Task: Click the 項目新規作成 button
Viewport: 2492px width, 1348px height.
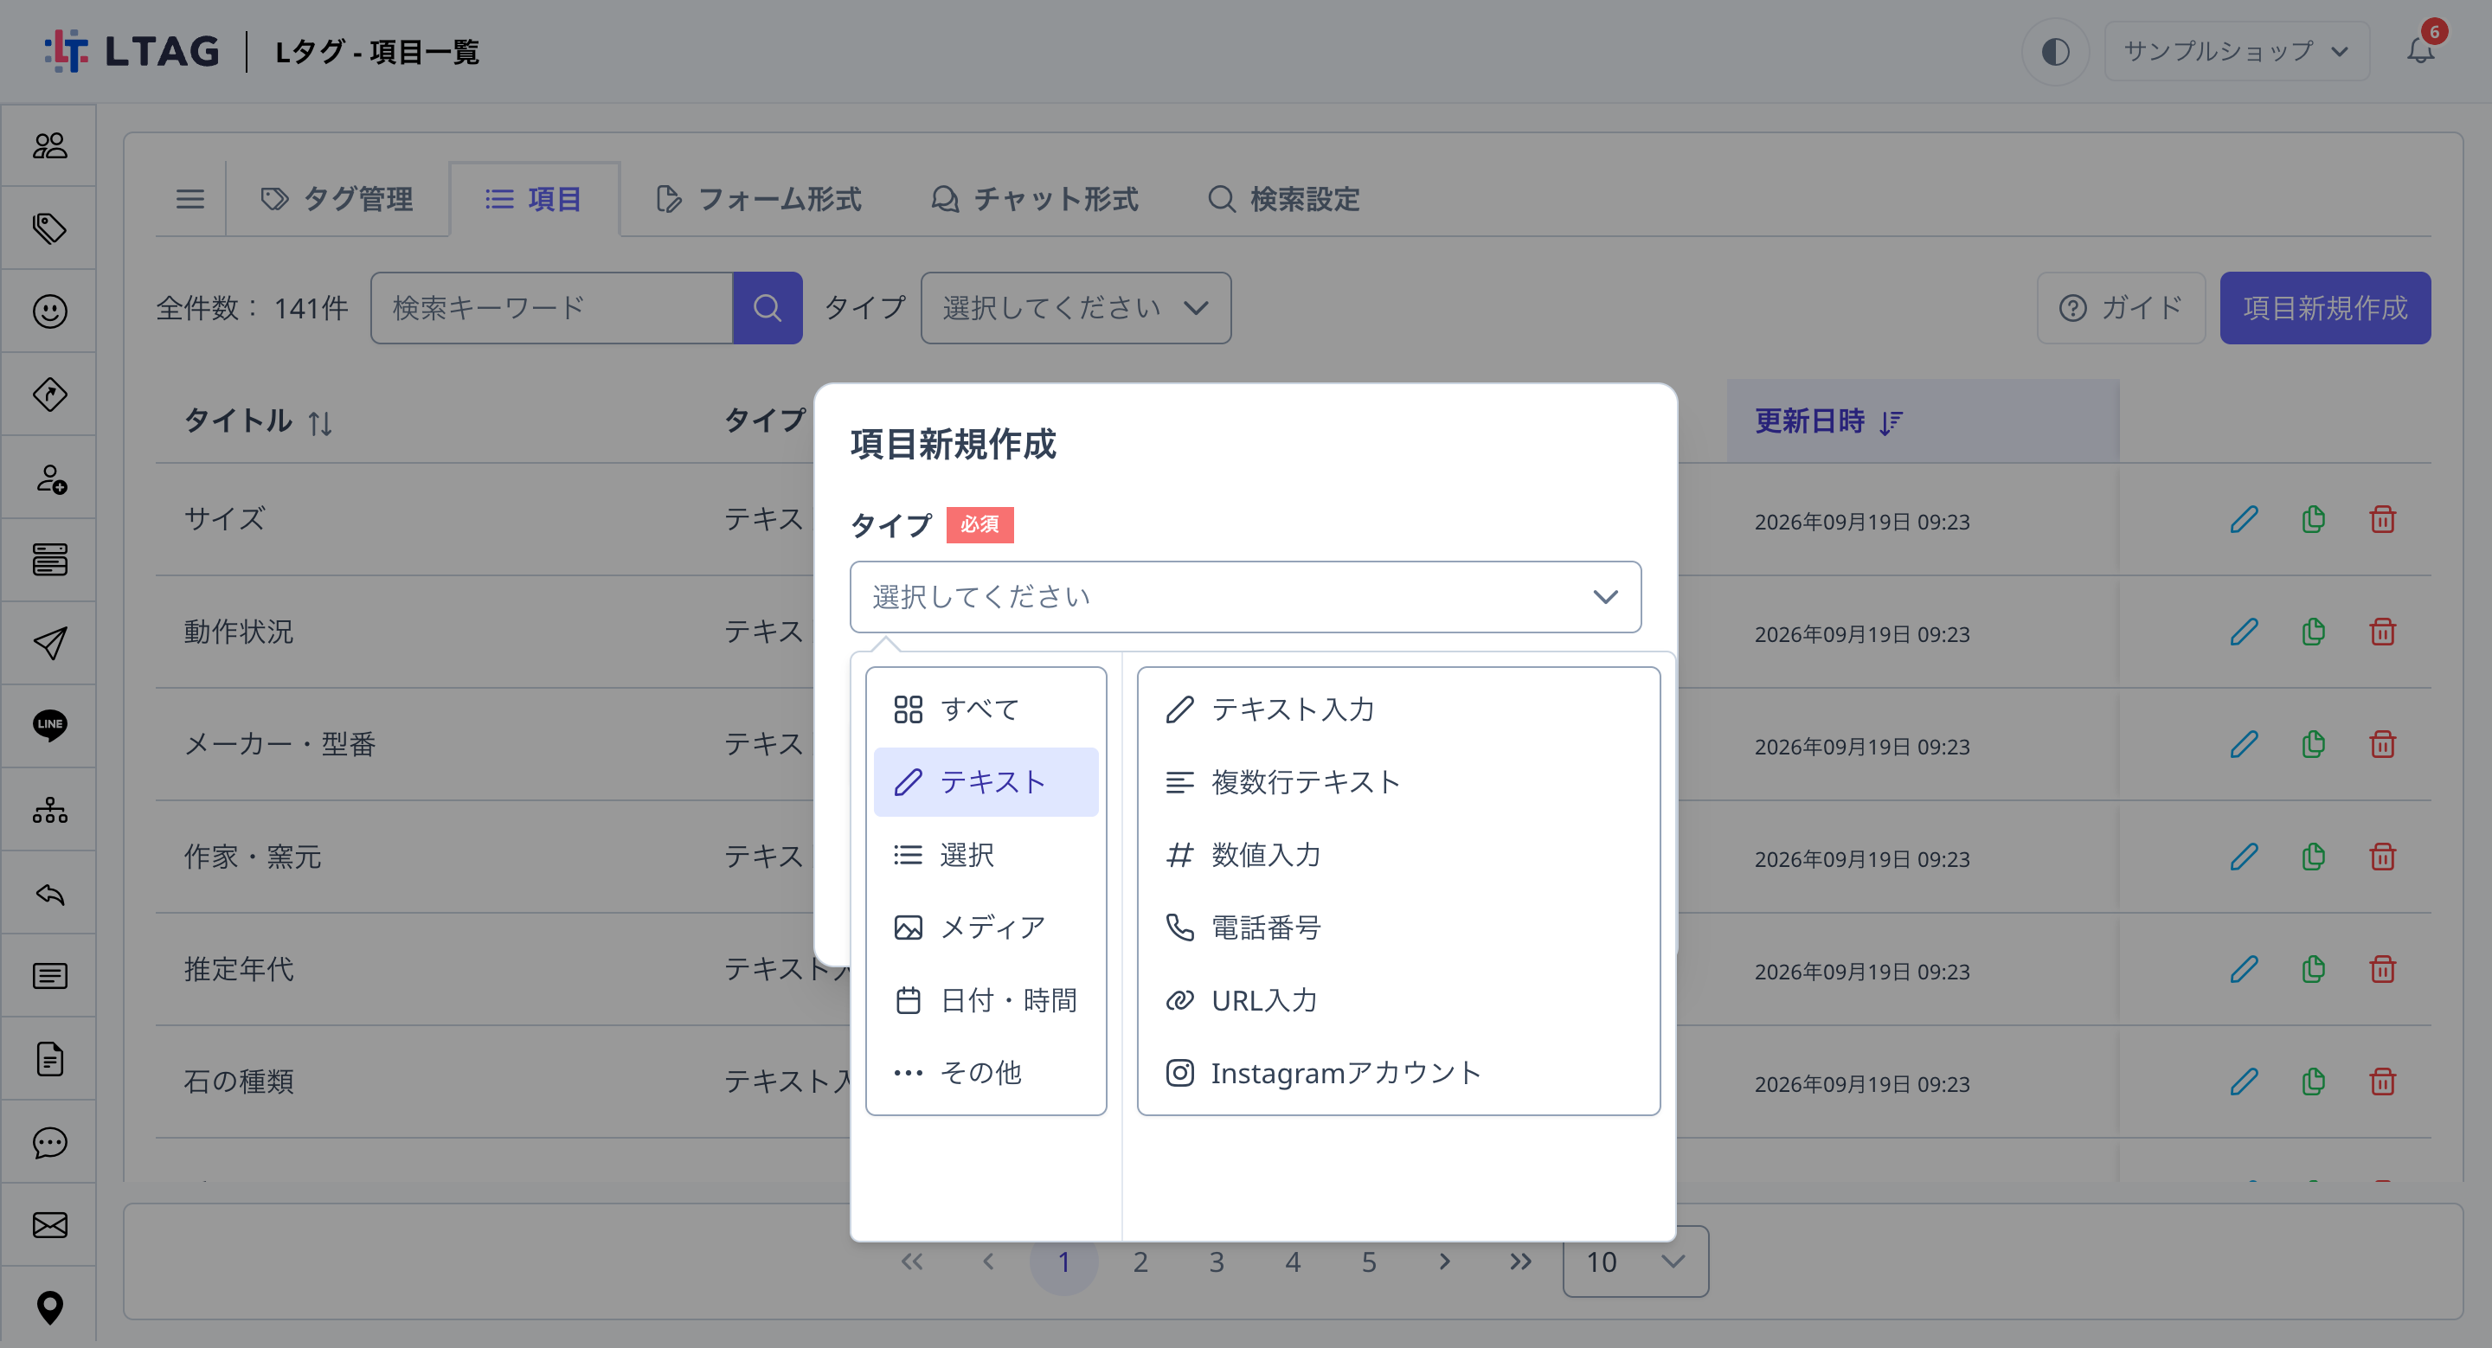Action: [2325, 307]
